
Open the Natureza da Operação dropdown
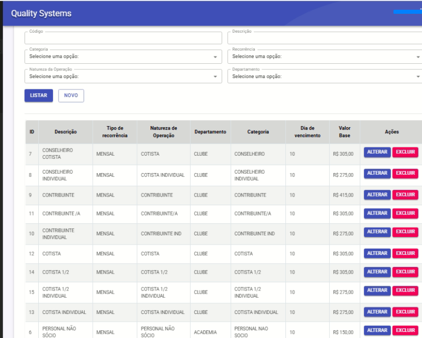point(123,77)
